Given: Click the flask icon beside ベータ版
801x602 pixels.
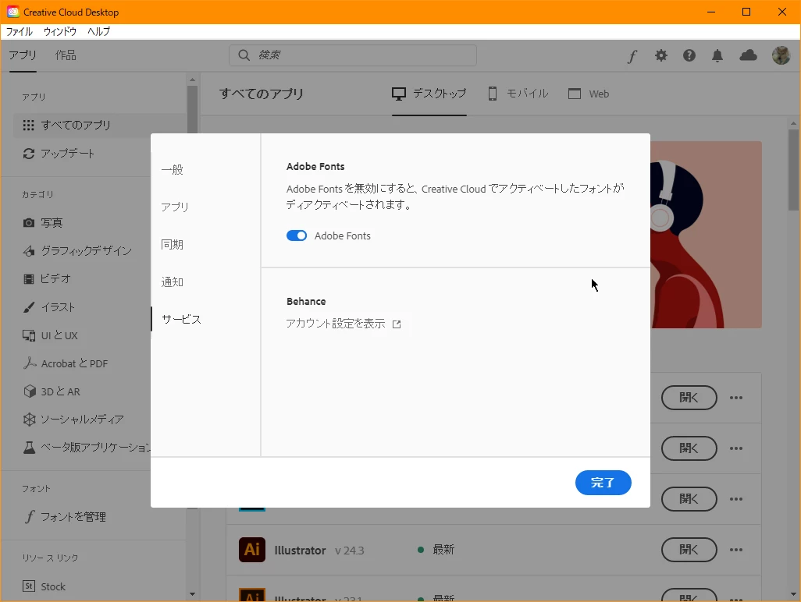Looking at the screenshot, I should point(29,448).
